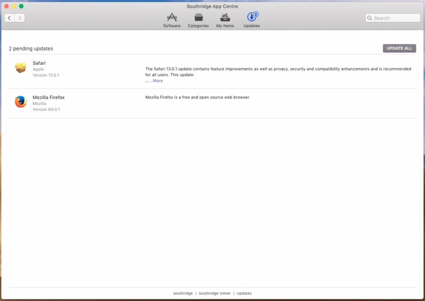Click the magnifying glass search icon
Viewport: 425px width, 301px height.
[369, 18]
